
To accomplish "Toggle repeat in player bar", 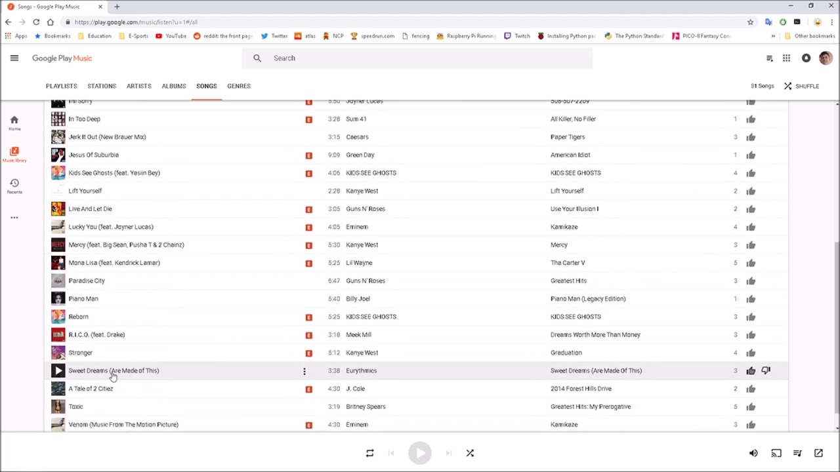I will (x=369, y=453).
